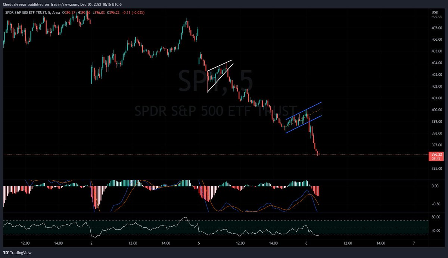The image size is (448, 258).
Task: Click the 402.00 price axis label
Action: pos(437,87)
